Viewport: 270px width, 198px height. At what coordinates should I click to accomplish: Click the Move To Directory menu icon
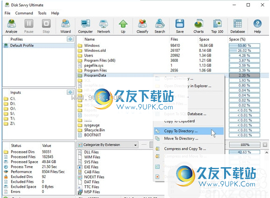click(x=157, y=138)
